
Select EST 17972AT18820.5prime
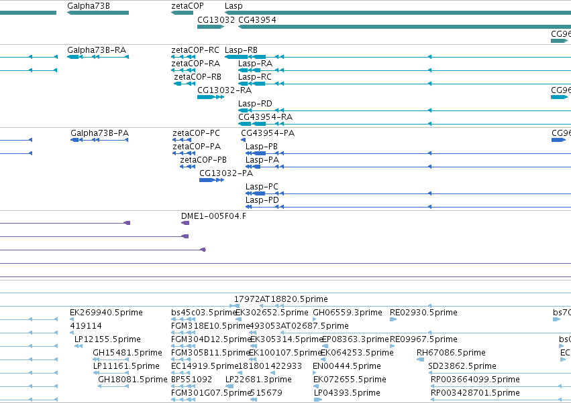tap(280, 299)
